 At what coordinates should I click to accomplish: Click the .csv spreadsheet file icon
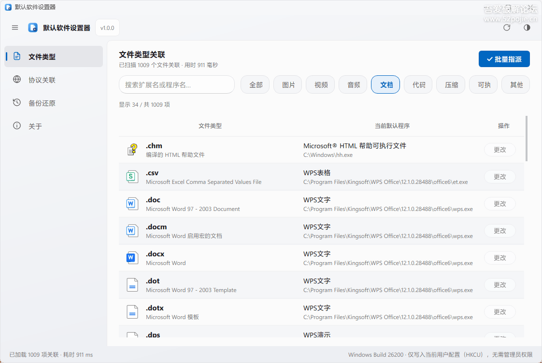[132, 177]
